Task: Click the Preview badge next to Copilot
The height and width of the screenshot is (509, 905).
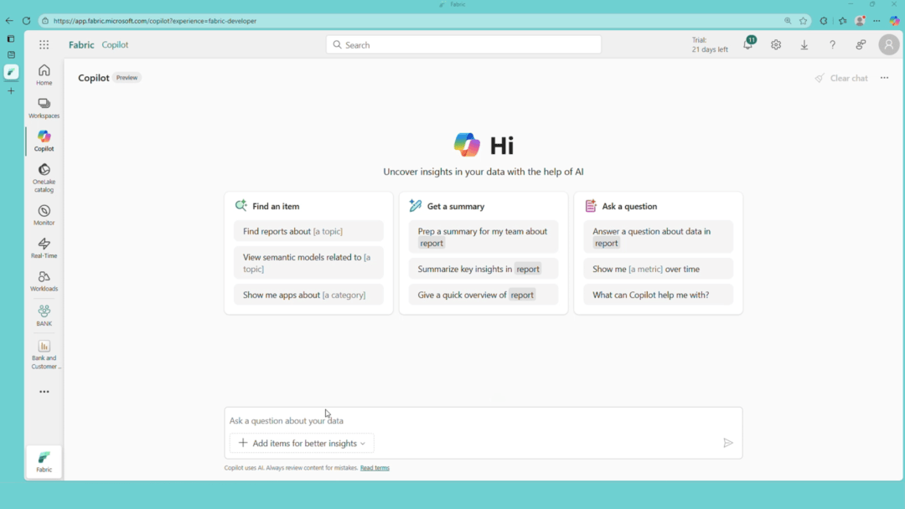Action: [127, 78]
